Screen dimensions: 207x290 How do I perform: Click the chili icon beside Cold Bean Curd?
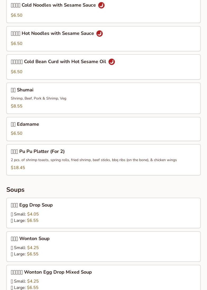112,62
